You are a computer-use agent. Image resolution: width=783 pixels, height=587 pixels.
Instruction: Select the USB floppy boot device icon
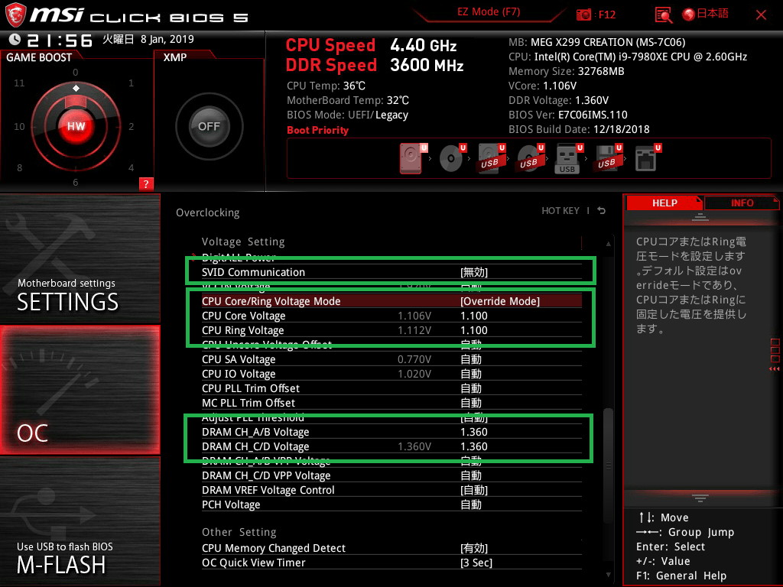point(608,157)
